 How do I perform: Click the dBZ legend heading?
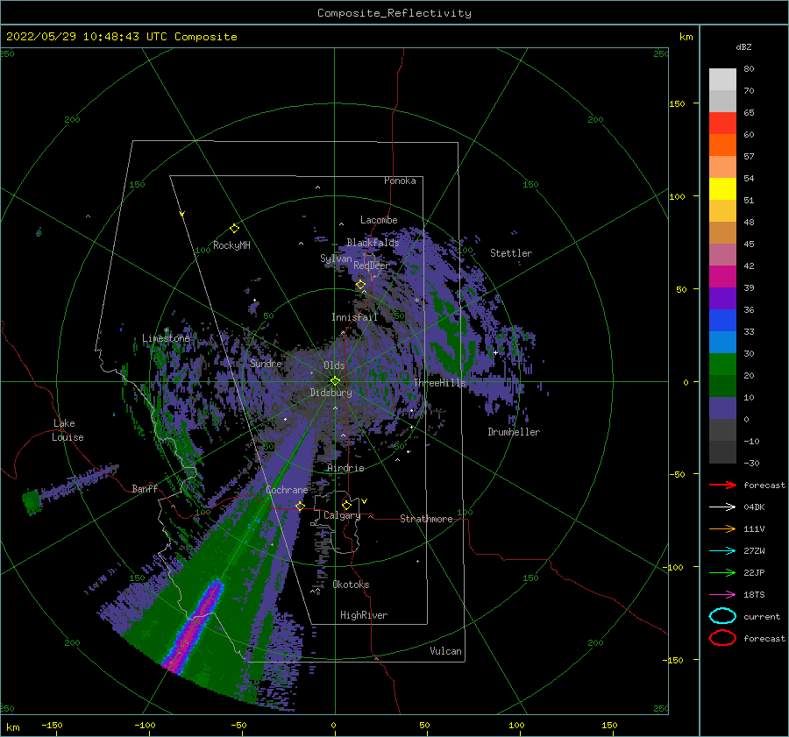coord(743,46)
